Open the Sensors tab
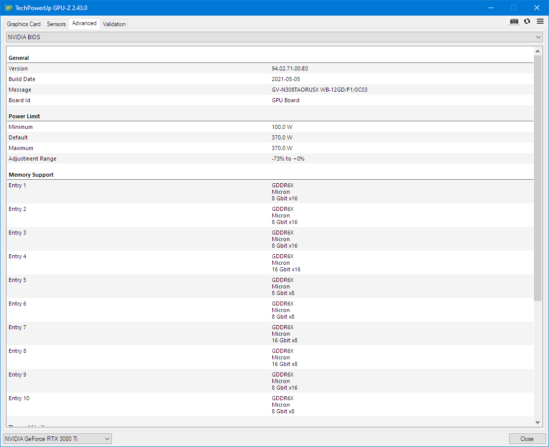Screen dimensions: 549x447 pyautogui.click(x=56, y=24)
